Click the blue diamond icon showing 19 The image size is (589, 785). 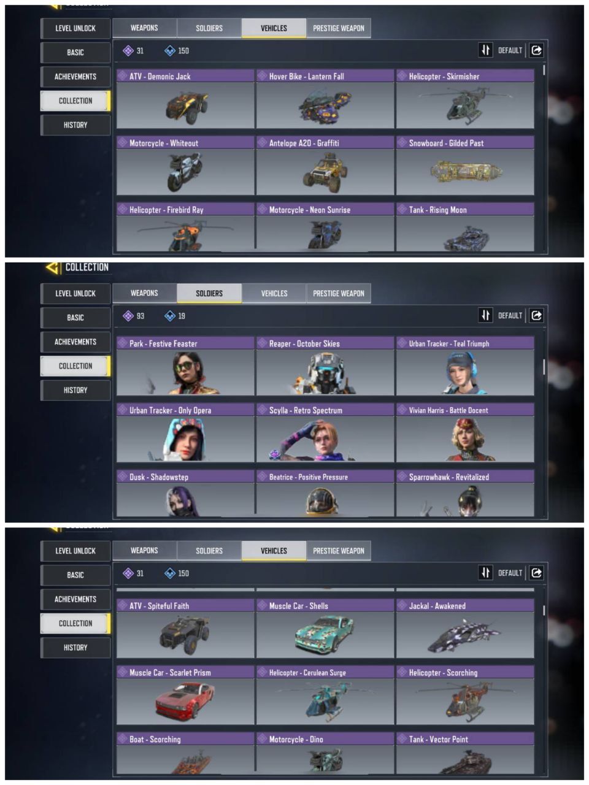(x=170, y=316)
